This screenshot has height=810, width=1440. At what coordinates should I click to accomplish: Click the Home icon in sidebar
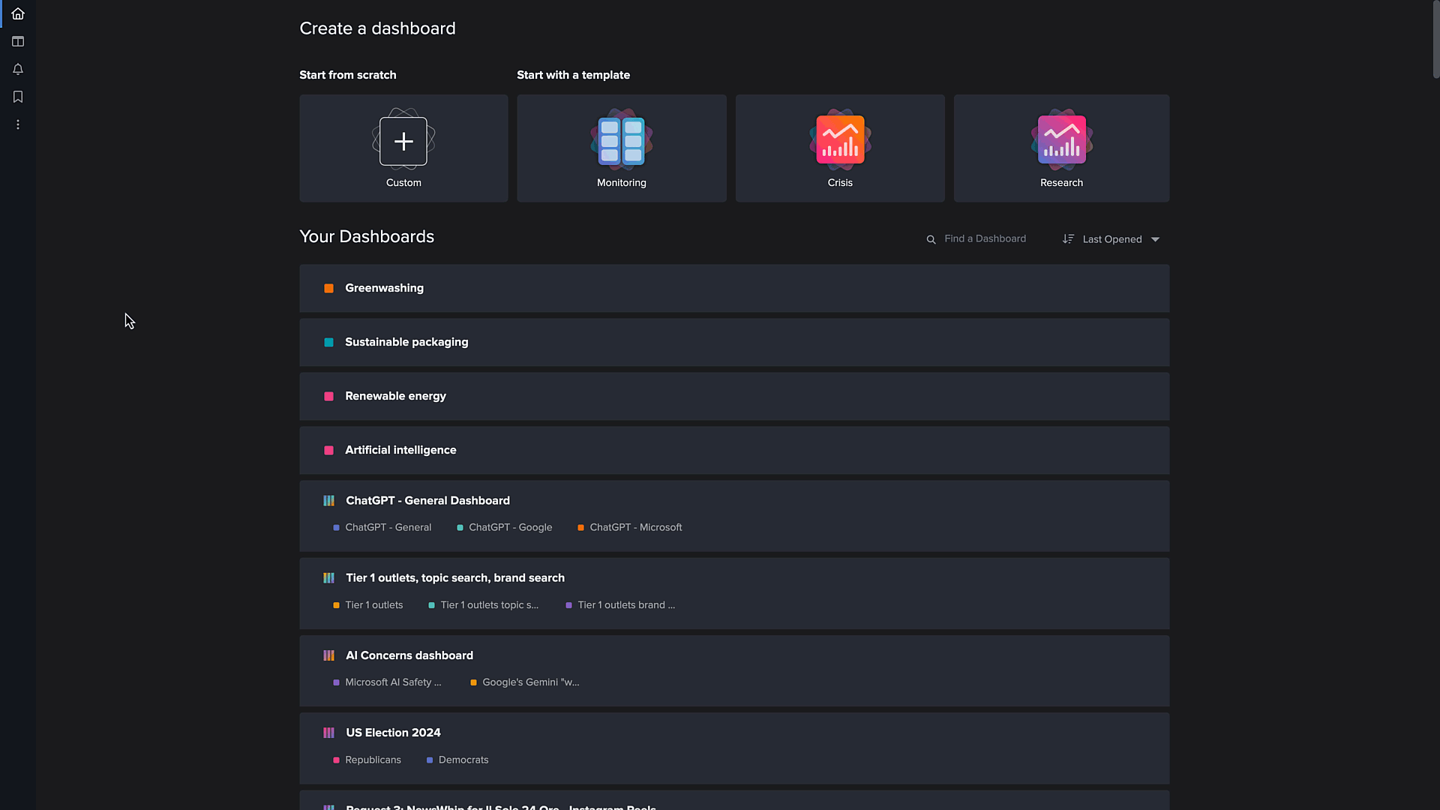tap(18, 14)
